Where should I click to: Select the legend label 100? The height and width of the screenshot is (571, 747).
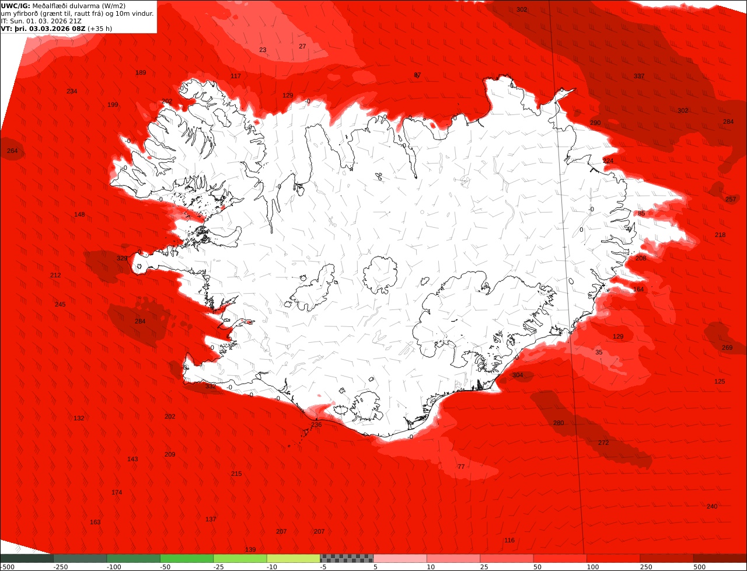tap(593, 567)
